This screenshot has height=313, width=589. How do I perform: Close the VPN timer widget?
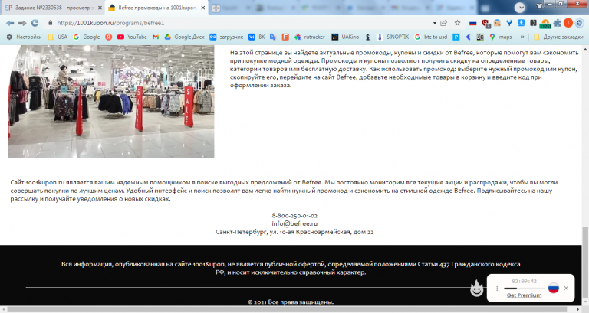(566, 288)
